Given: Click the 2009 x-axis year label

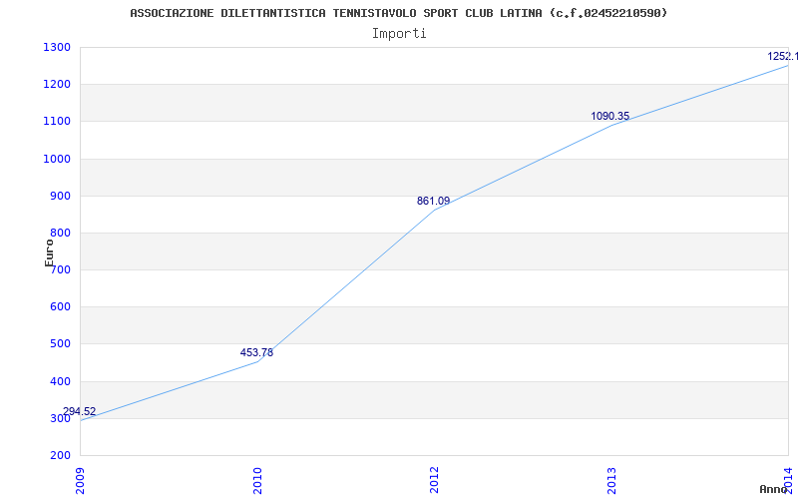Looking at the screenshot, I should tap(81, 480).
